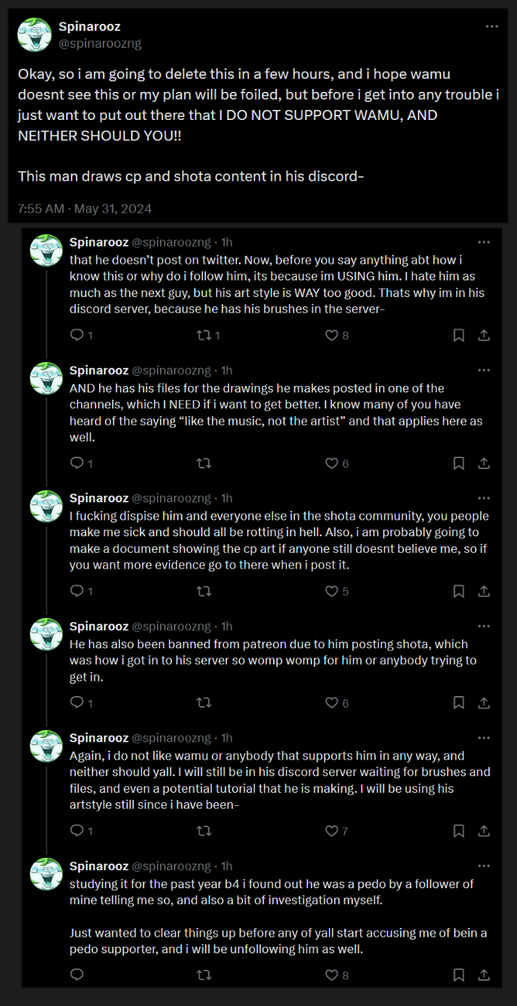Repost the "AND he has his files" reply
Screen dimensions: 517x1006
(204, 463)
